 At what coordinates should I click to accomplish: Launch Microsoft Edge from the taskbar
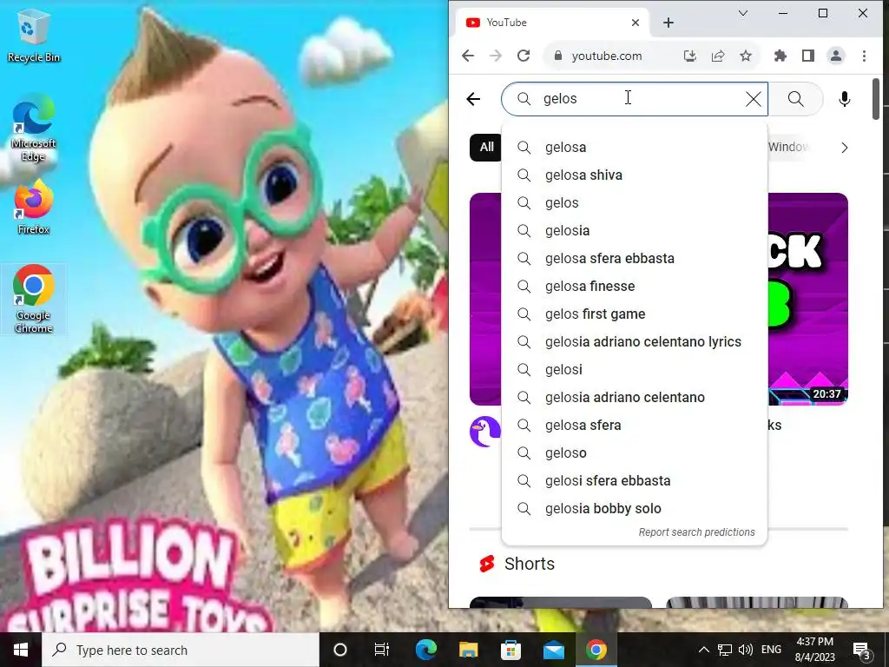click(426, 650)
